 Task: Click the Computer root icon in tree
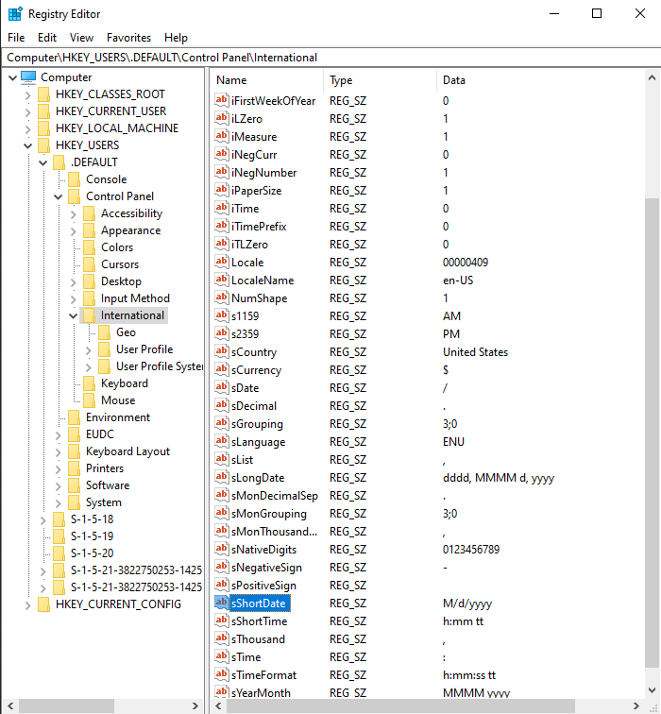28,77
